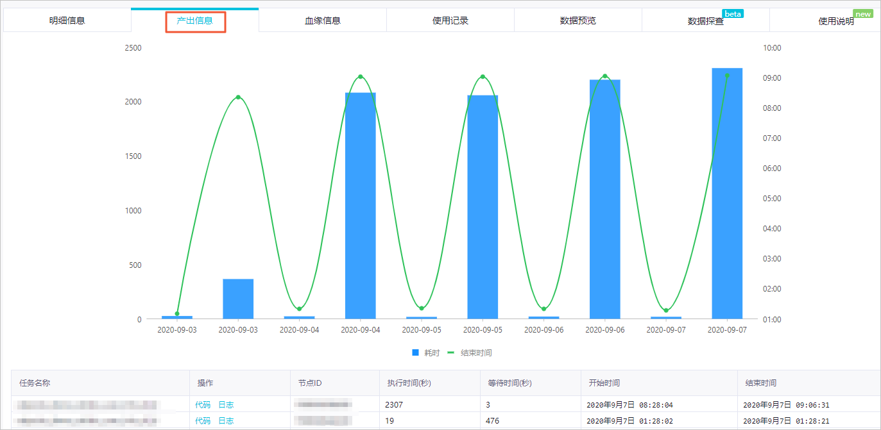Click the waiting time value 476
The image size is (881, 430).
[493, 421]
